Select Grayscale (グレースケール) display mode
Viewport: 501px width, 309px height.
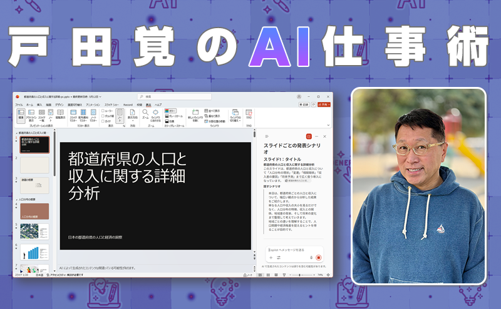174,116
